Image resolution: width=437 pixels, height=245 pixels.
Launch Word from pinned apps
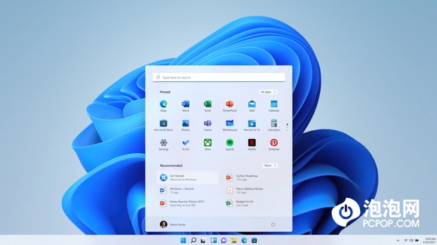pyautogui.click(x=186, y=105)
